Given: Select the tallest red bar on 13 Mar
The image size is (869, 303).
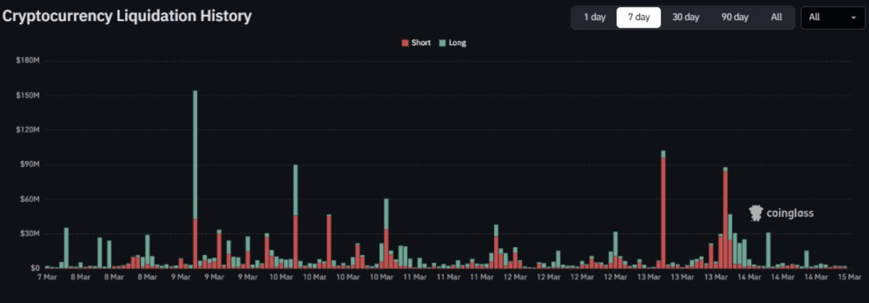Looking at the screenshot, I should [663, 211].
